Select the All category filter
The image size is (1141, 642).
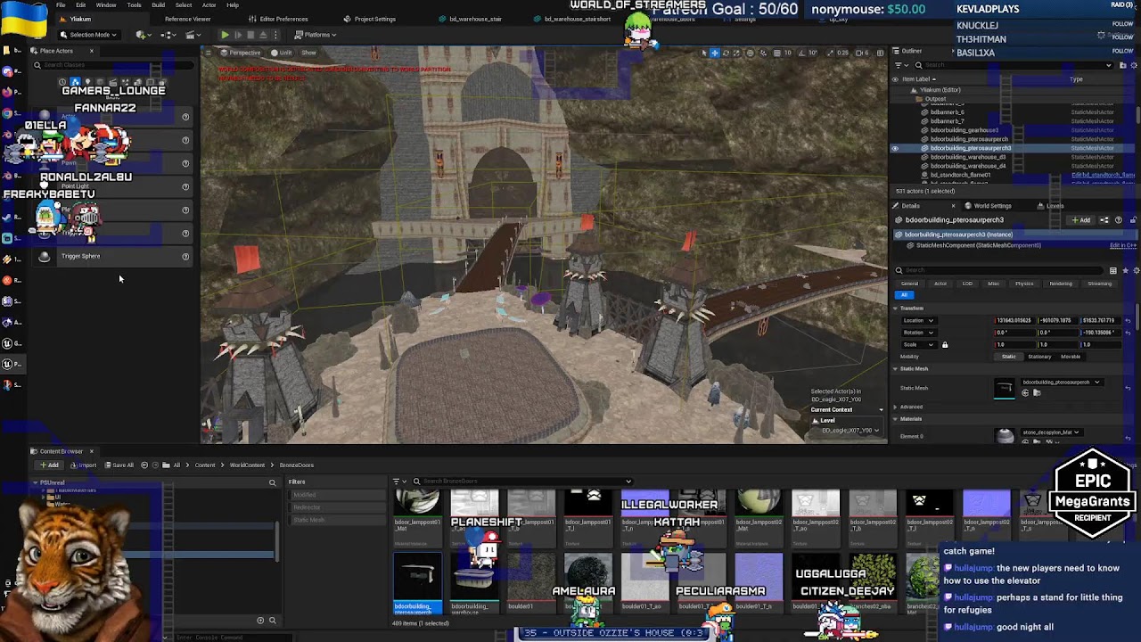904,295
